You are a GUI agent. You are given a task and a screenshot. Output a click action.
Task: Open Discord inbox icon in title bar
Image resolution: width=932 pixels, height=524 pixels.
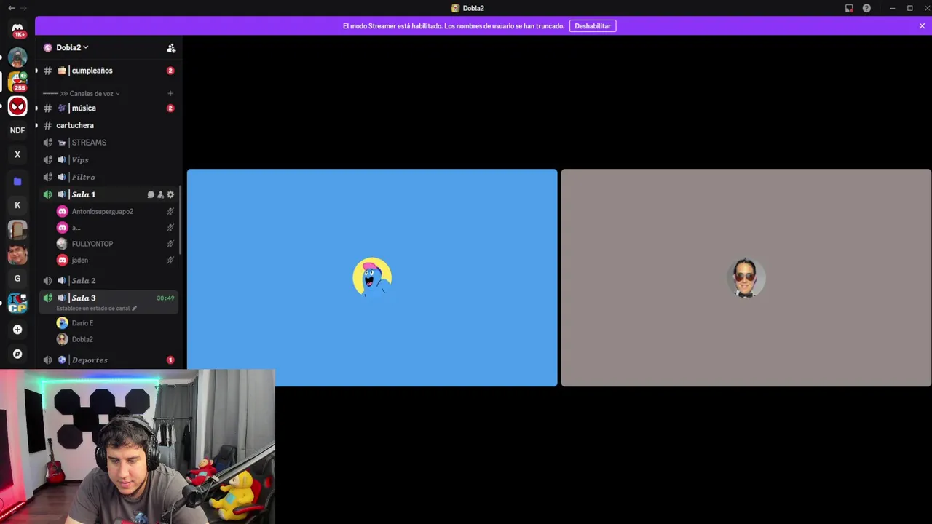[849, 8]
